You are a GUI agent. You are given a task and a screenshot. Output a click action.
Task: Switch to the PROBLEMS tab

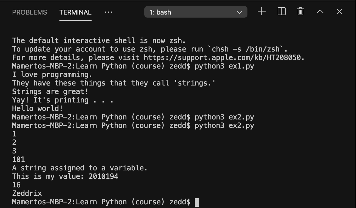click(29, 12)
